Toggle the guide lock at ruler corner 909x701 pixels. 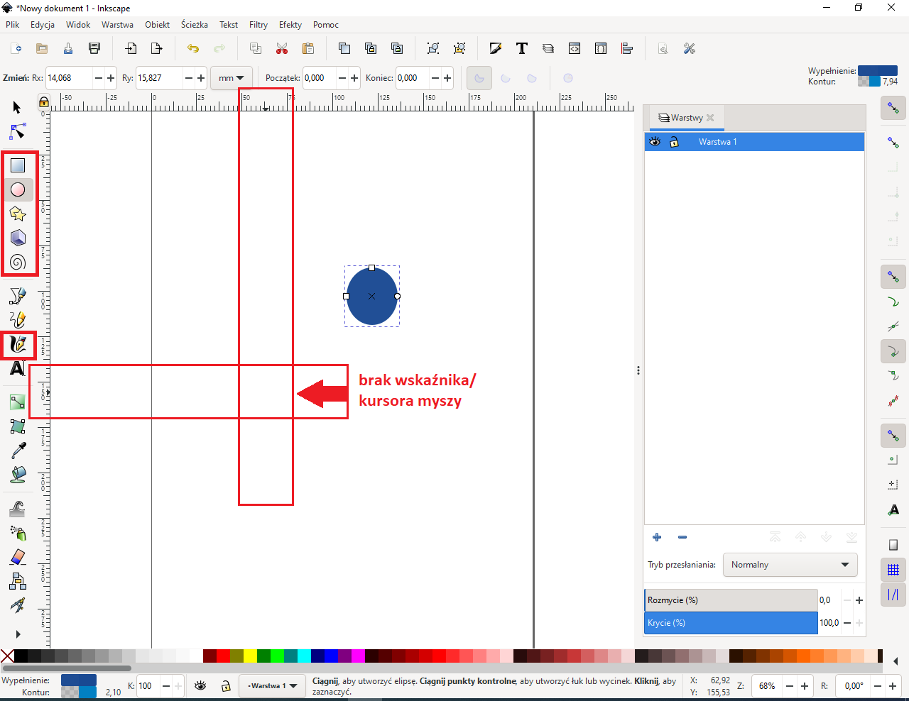pos(44,102)
